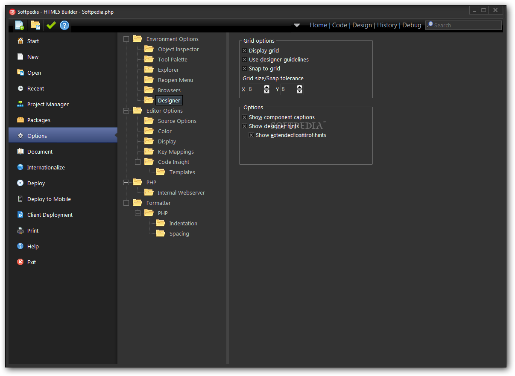Click the Explorer folder icon
Viewport: 515px width, 376px height.
tap(149, 69)
